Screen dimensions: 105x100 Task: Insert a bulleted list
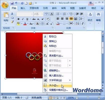point(58,14)
